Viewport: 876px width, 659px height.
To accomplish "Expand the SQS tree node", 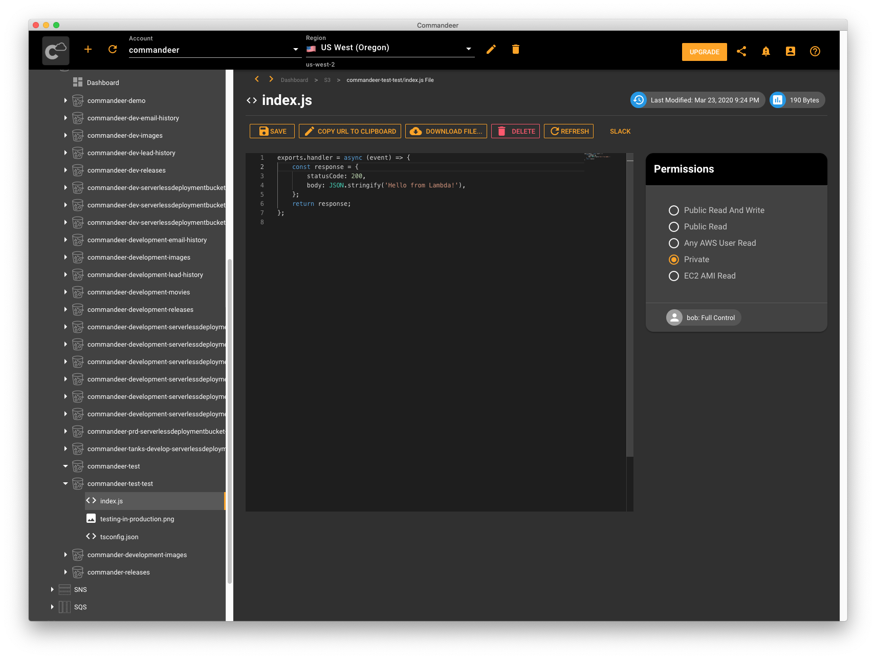I will (52, 607).
